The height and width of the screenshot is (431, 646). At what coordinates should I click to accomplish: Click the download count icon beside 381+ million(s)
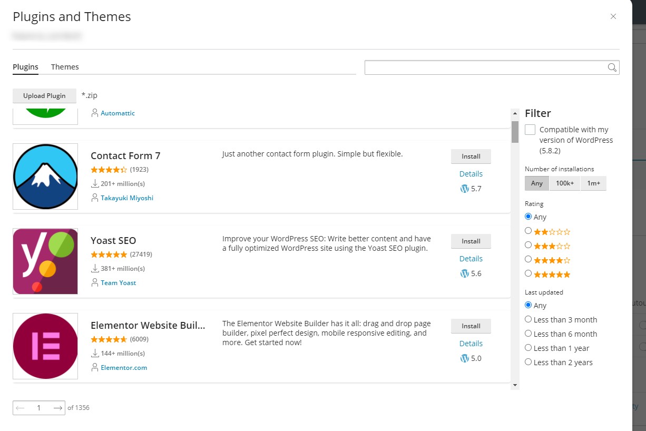tap(94, 268)
